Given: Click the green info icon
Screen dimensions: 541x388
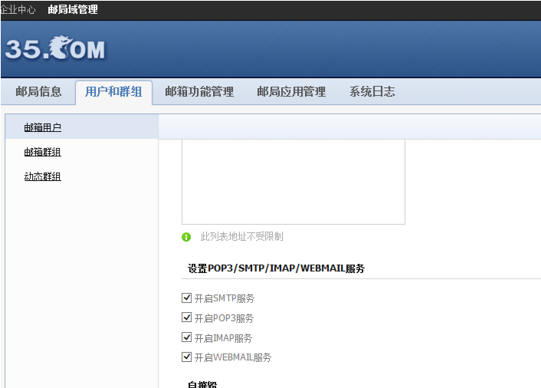Looking at the screenshot, I should pos(186,237).
